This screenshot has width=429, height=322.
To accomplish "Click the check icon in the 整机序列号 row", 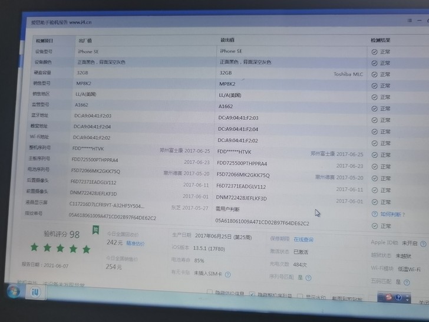I will click(374, 155).
